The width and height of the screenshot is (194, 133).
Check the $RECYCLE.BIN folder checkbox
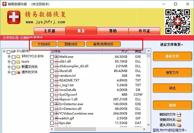point(14,57)
